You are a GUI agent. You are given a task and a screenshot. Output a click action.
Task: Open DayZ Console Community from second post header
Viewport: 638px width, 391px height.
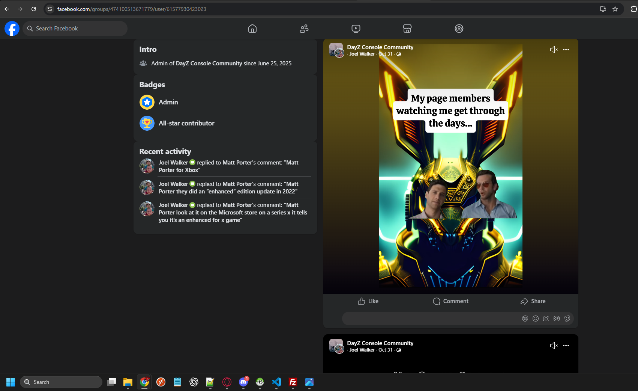380,343
